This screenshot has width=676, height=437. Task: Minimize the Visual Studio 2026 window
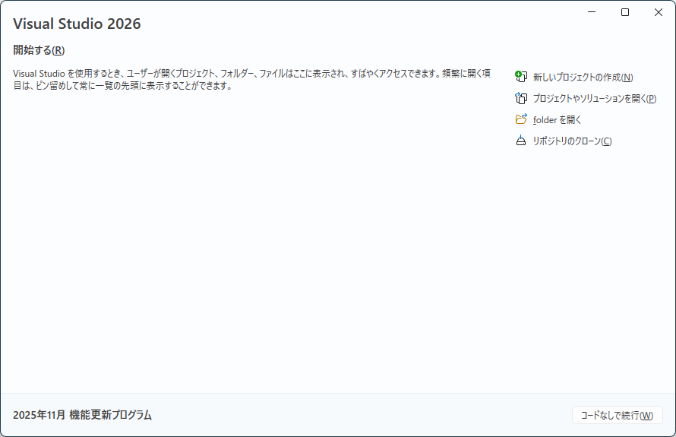point(592,12)
